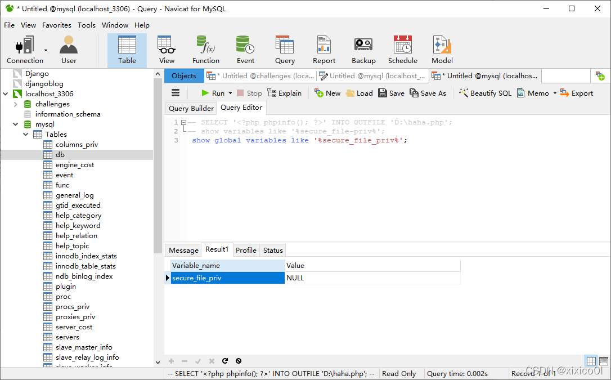The image size is (611, 380).
Task: Open the Tools menu
Action: tap(87, 25)
